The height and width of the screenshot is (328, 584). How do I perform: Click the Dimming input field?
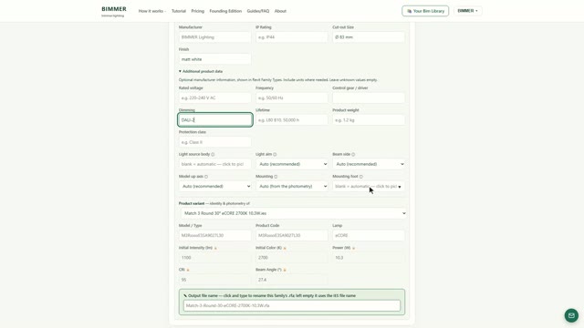[x=215, y=119]
